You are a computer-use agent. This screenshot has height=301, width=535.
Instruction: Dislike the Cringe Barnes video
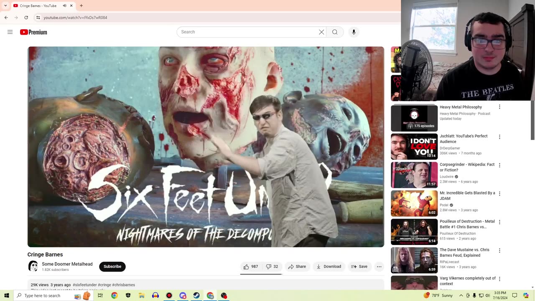tap(272, 267)
